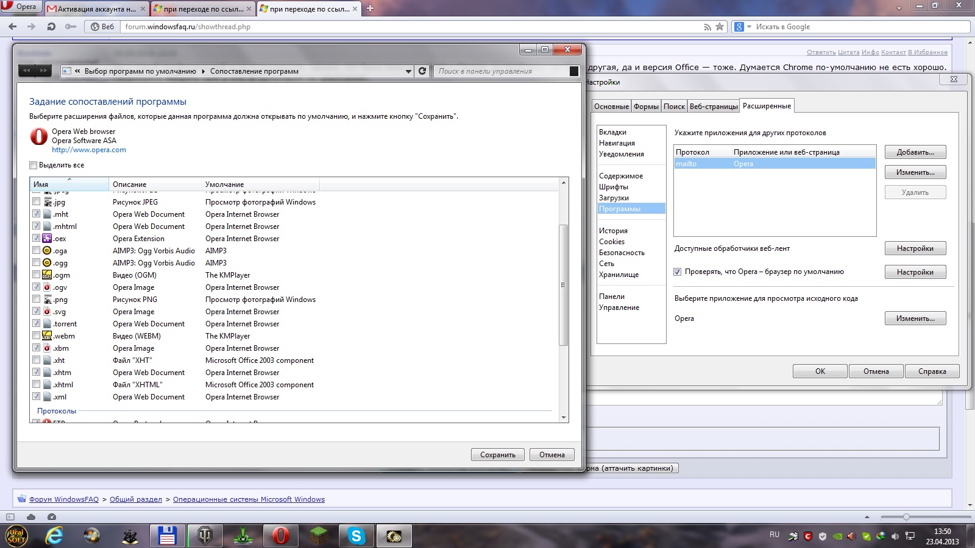The width and height of the screenshot is (975, 548).
Task: Click the scroll up arrow of extensions list
Action: (564, 183)
